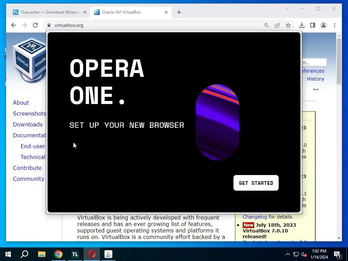Click 'July 18th, 2023' news heading
The width and height of the screenshot is (348, 261).
click(276, 225)
